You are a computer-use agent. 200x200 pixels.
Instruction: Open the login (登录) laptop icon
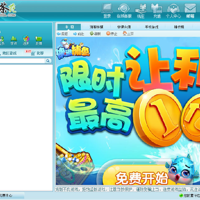[x=107, y=11]
